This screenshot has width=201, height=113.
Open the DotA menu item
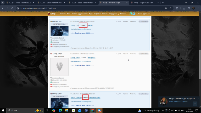click(x=69, y=14)
